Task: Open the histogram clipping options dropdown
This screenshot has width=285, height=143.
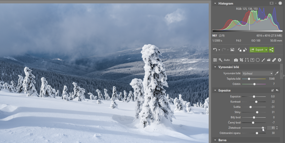Action: tap(276, 3)
